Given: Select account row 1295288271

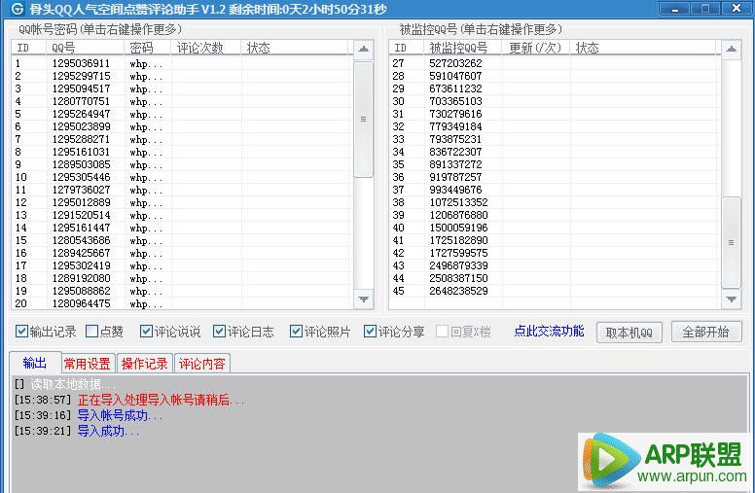Looking at the screenshot, I should pyautogui.click(x=183, y=139).
